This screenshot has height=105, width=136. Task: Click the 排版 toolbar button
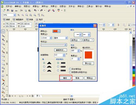click(6, 20)
